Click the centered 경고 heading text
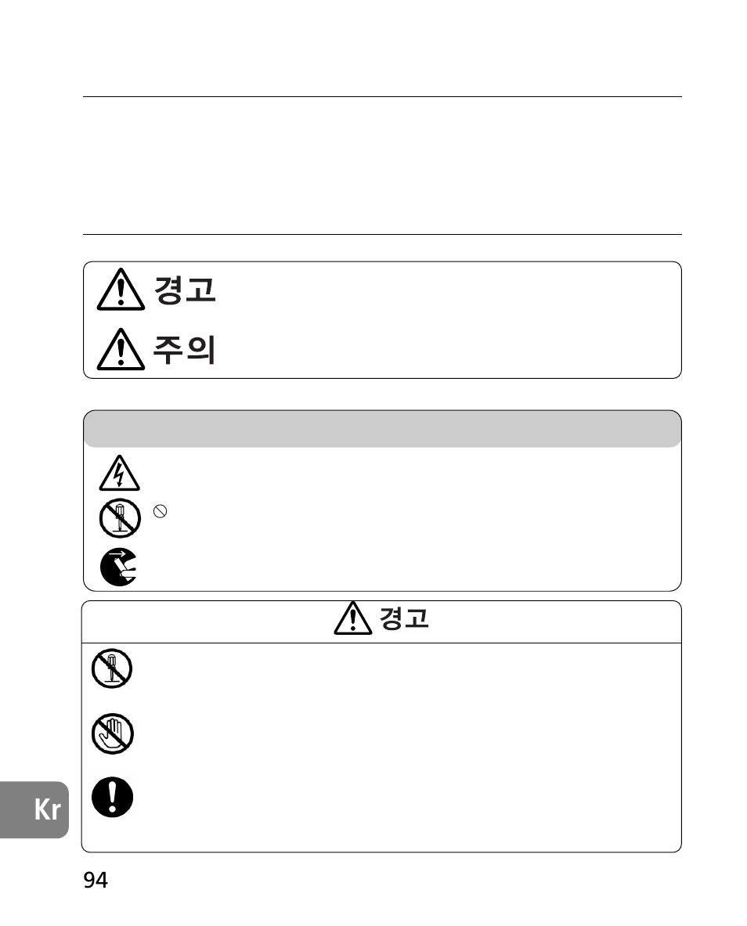 [x=404, y=619]
